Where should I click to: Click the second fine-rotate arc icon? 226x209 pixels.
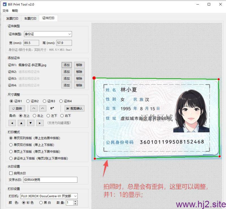coord(43,108)
